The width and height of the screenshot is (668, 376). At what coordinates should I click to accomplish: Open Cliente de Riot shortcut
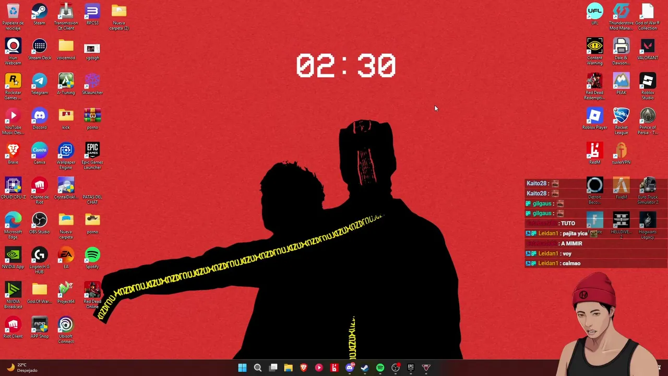[39, 191]
